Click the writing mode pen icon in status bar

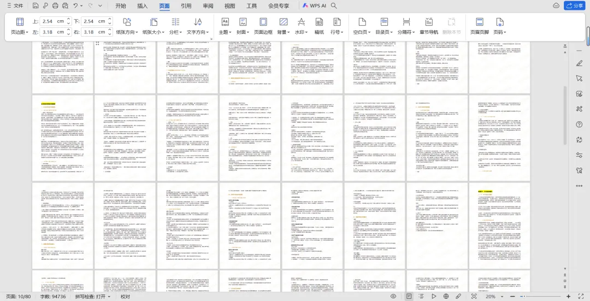tap(458, 297)
